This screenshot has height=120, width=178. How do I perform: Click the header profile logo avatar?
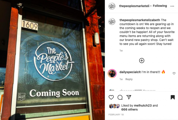(112, 6)
